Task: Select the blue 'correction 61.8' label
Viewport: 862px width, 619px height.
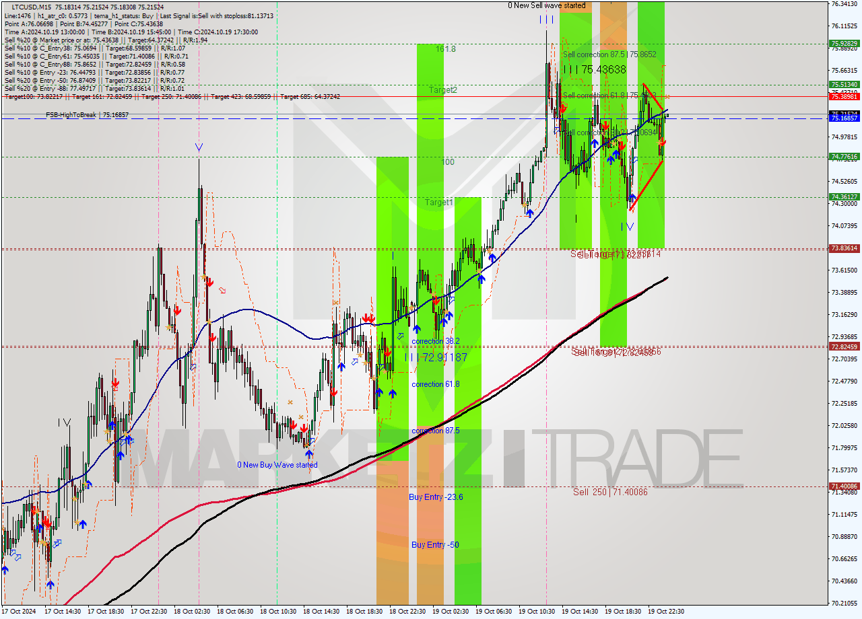Action: [436, 384]
